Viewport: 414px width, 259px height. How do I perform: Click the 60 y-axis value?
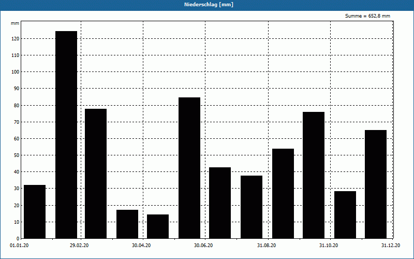pos(17,138)
